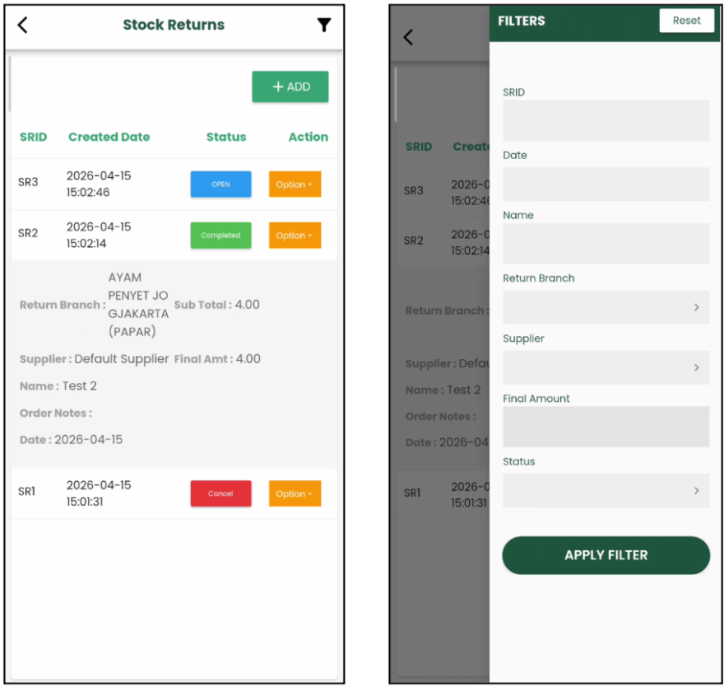
Task: Tap the back arrow on Stock Returns
Action: (22, 25)
